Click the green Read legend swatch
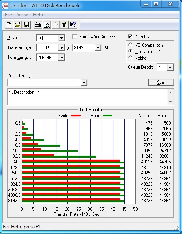182x234 pixels. [107, 116]
